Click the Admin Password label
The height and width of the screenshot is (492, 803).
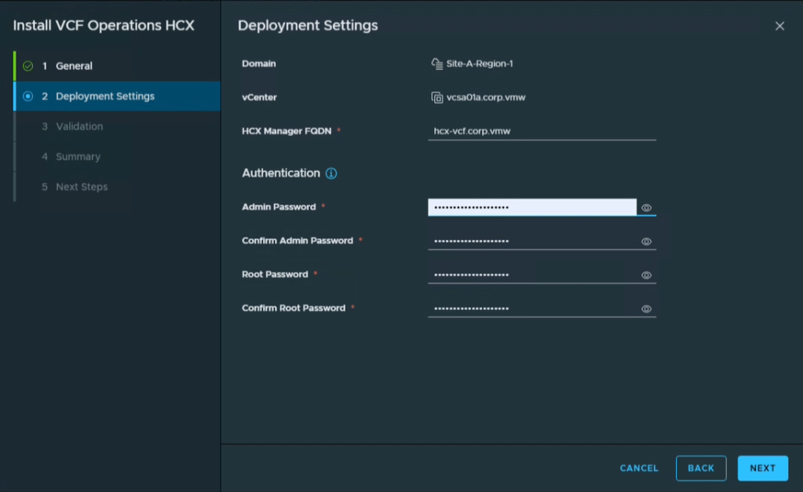pos(279,207)
